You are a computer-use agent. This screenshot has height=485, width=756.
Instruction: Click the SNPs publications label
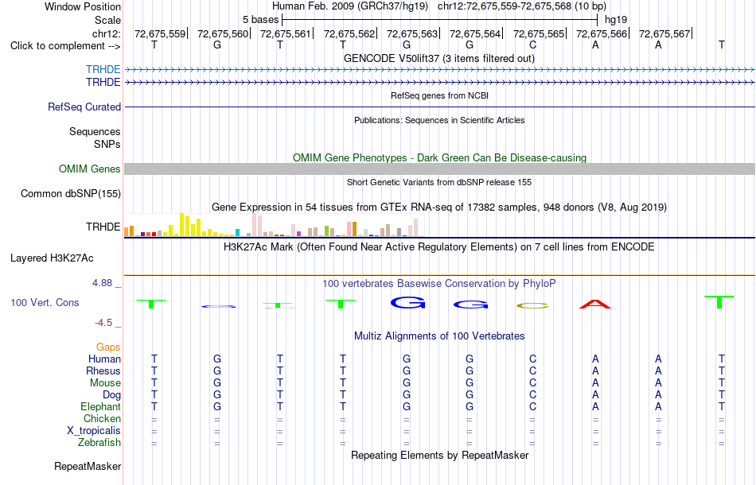point(107,144)
